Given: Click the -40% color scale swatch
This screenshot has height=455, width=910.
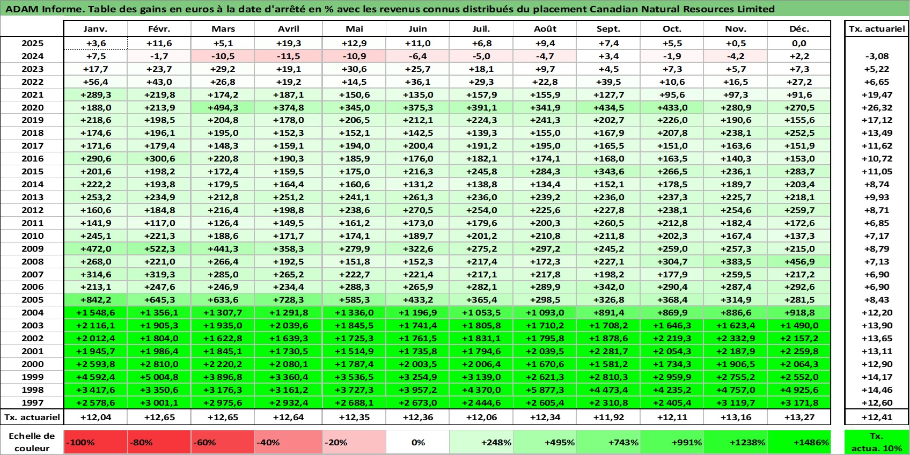Looking at the screenshot, I should pyautogui.click(x=288, y=442).
